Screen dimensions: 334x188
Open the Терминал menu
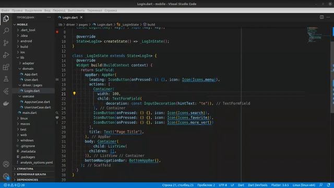tap(94, 10)
